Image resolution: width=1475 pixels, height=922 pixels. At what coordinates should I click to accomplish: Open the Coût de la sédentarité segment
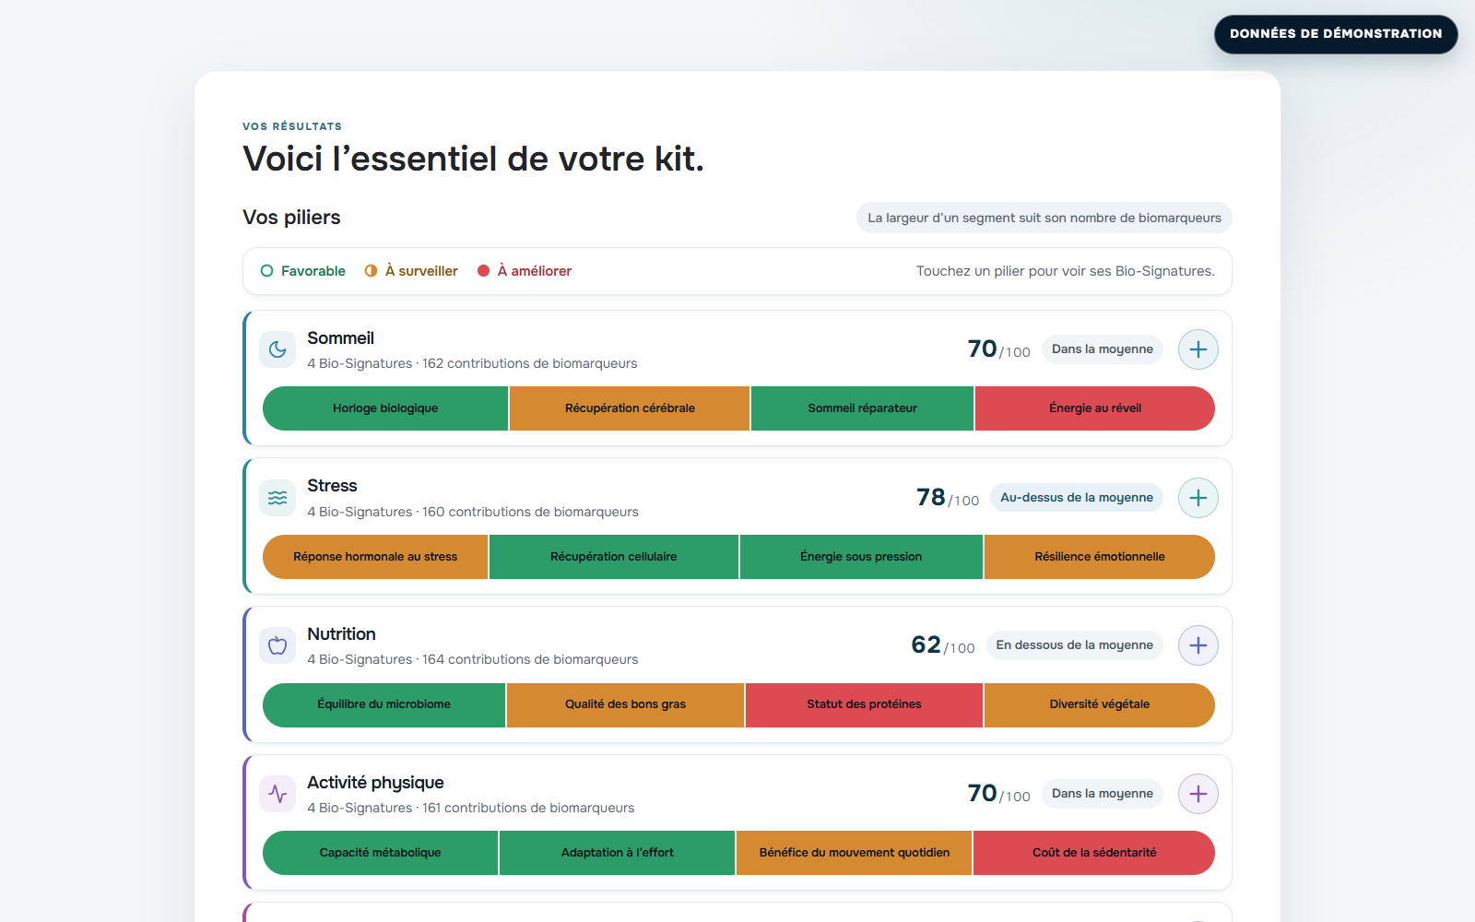click(x=1094, y=853)
